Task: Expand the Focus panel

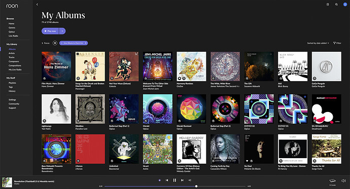Action: [45, 43]
